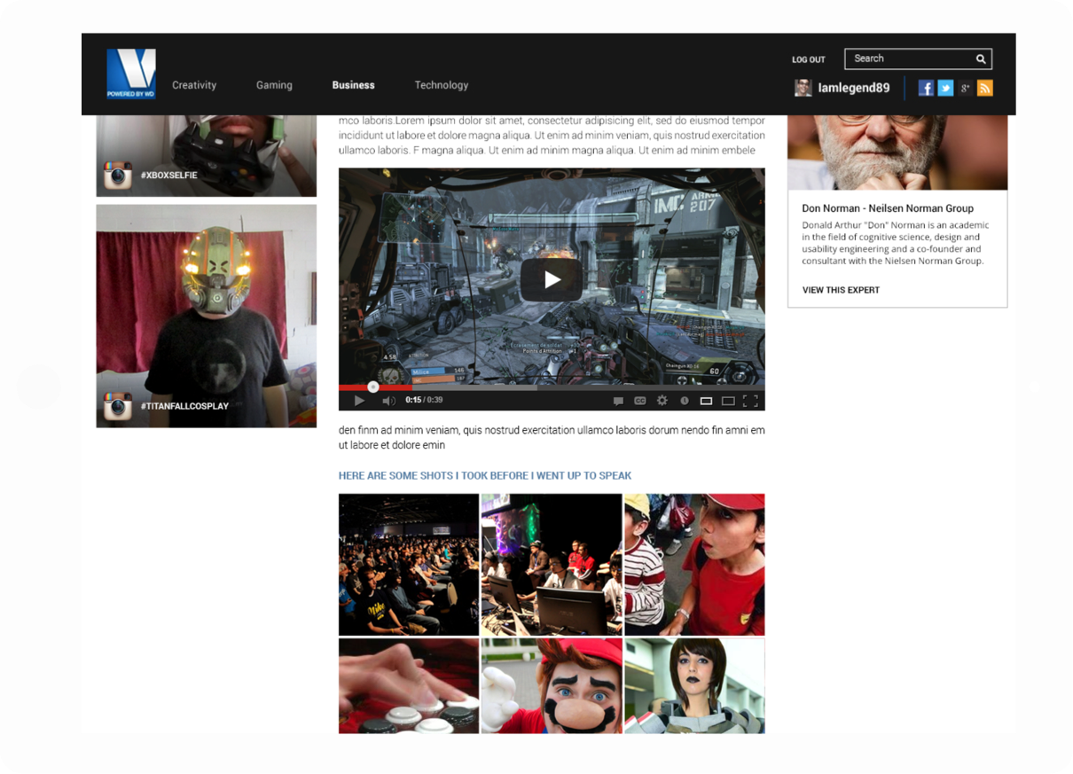Open the Technology section
1073x774 pixels.
pyautogui.click(x=442, y=85)
